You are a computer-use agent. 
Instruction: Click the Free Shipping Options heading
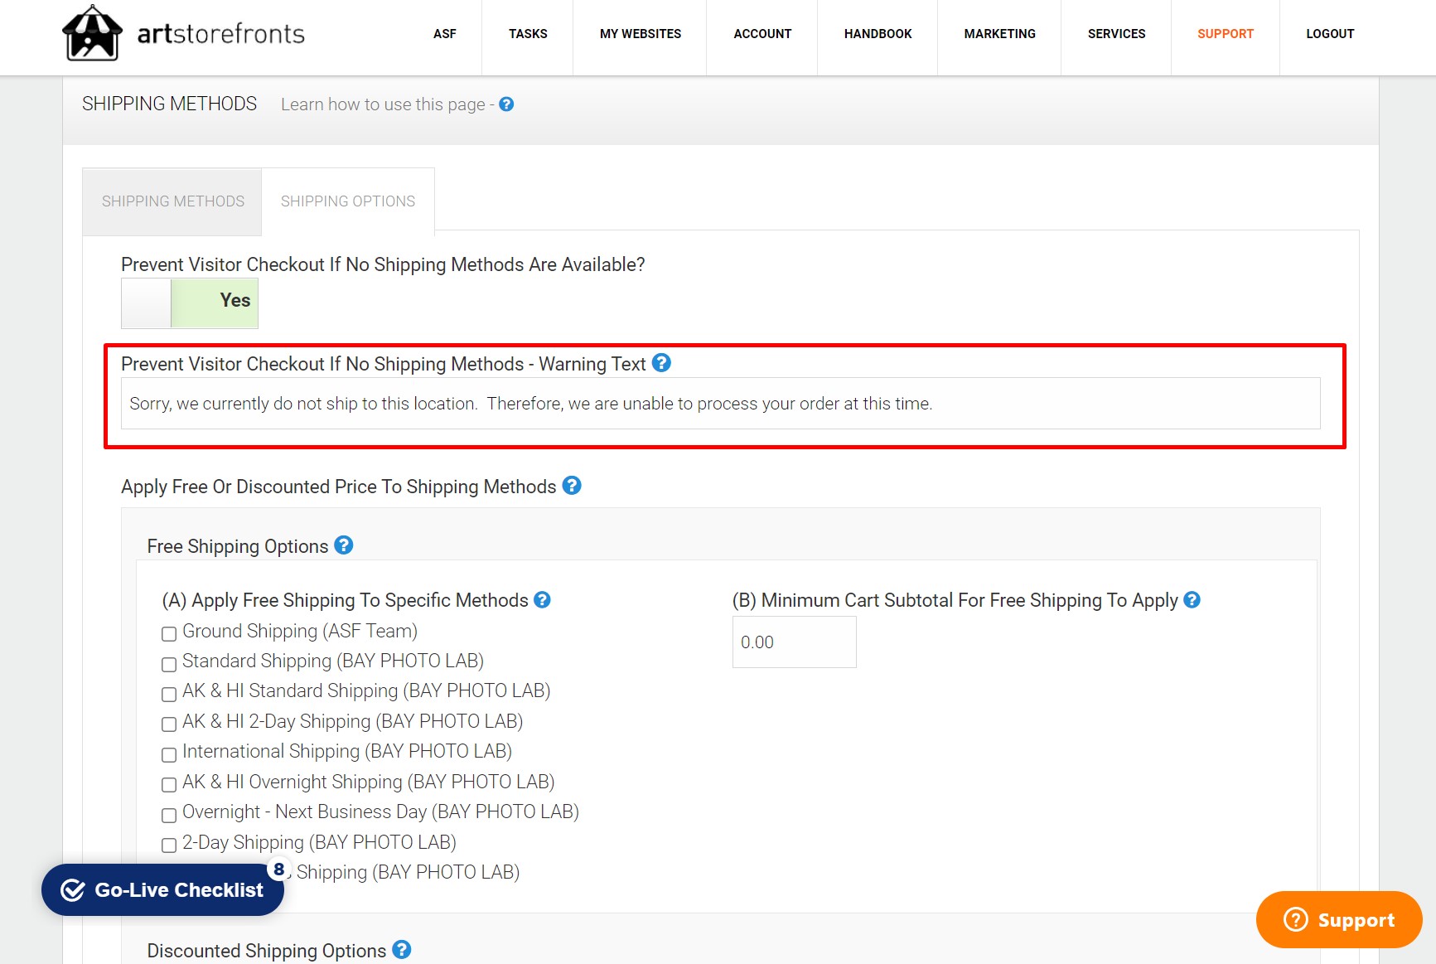238,546
